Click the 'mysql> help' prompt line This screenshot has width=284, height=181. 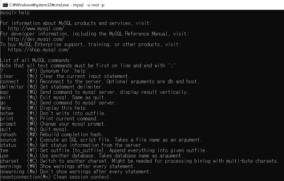pos(15,13)
